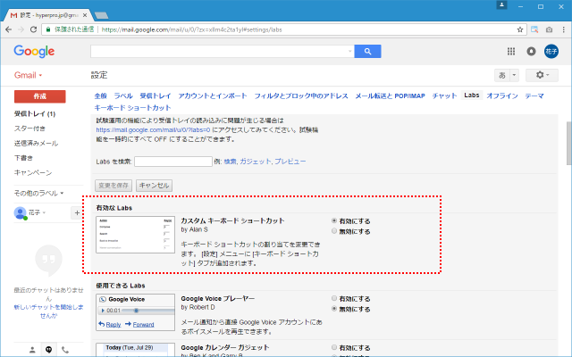Screen dimensions: 572x357
Task: Select the Labs settings tab
Action: 472,95
